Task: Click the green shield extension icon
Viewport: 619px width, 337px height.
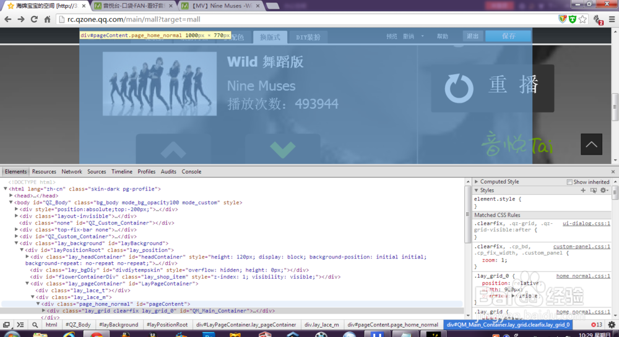Action: [x=573, y=19]
